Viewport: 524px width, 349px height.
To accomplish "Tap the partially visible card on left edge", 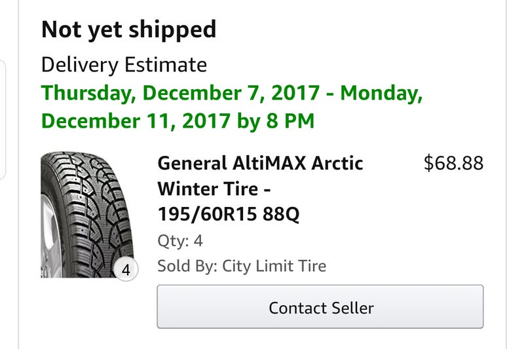I will [x=3, y=120].
